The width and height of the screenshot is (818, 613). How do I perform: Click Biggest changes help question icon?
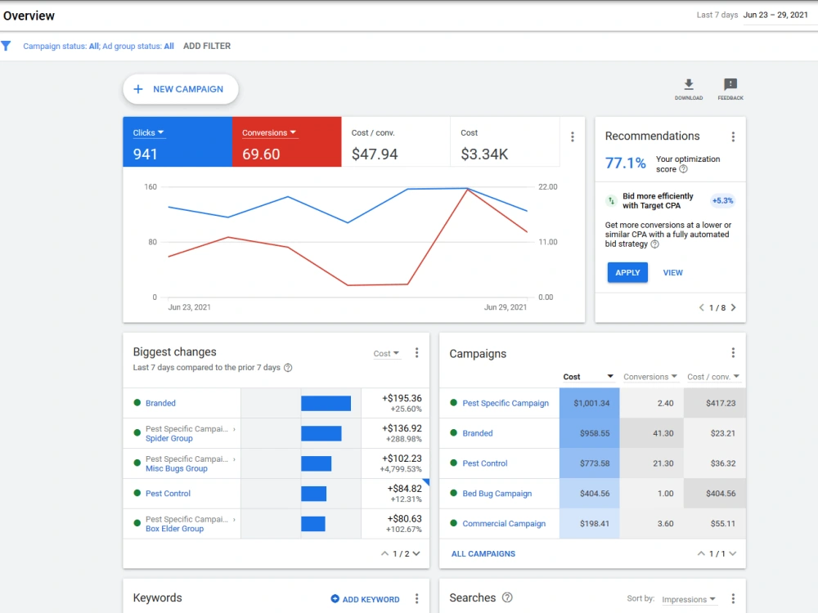(x=288, y=368)
